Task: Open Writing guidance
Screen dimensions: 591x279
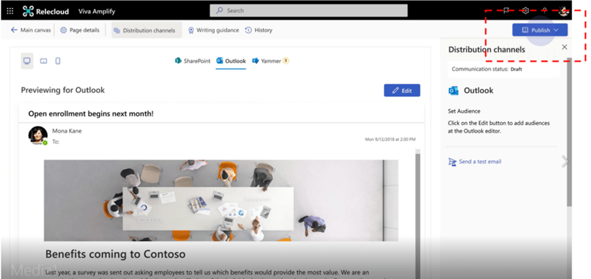Action: point(213,30)
